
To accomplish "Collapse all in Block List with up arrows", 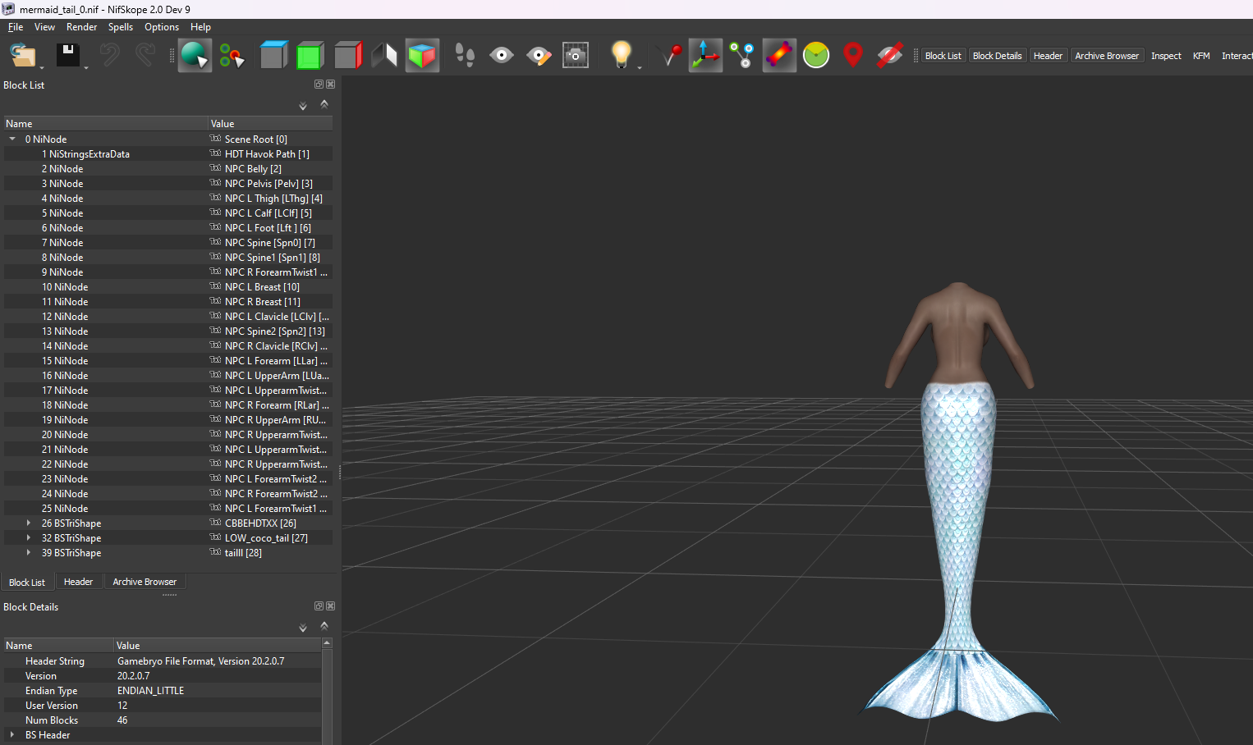I will click(324, 104).
